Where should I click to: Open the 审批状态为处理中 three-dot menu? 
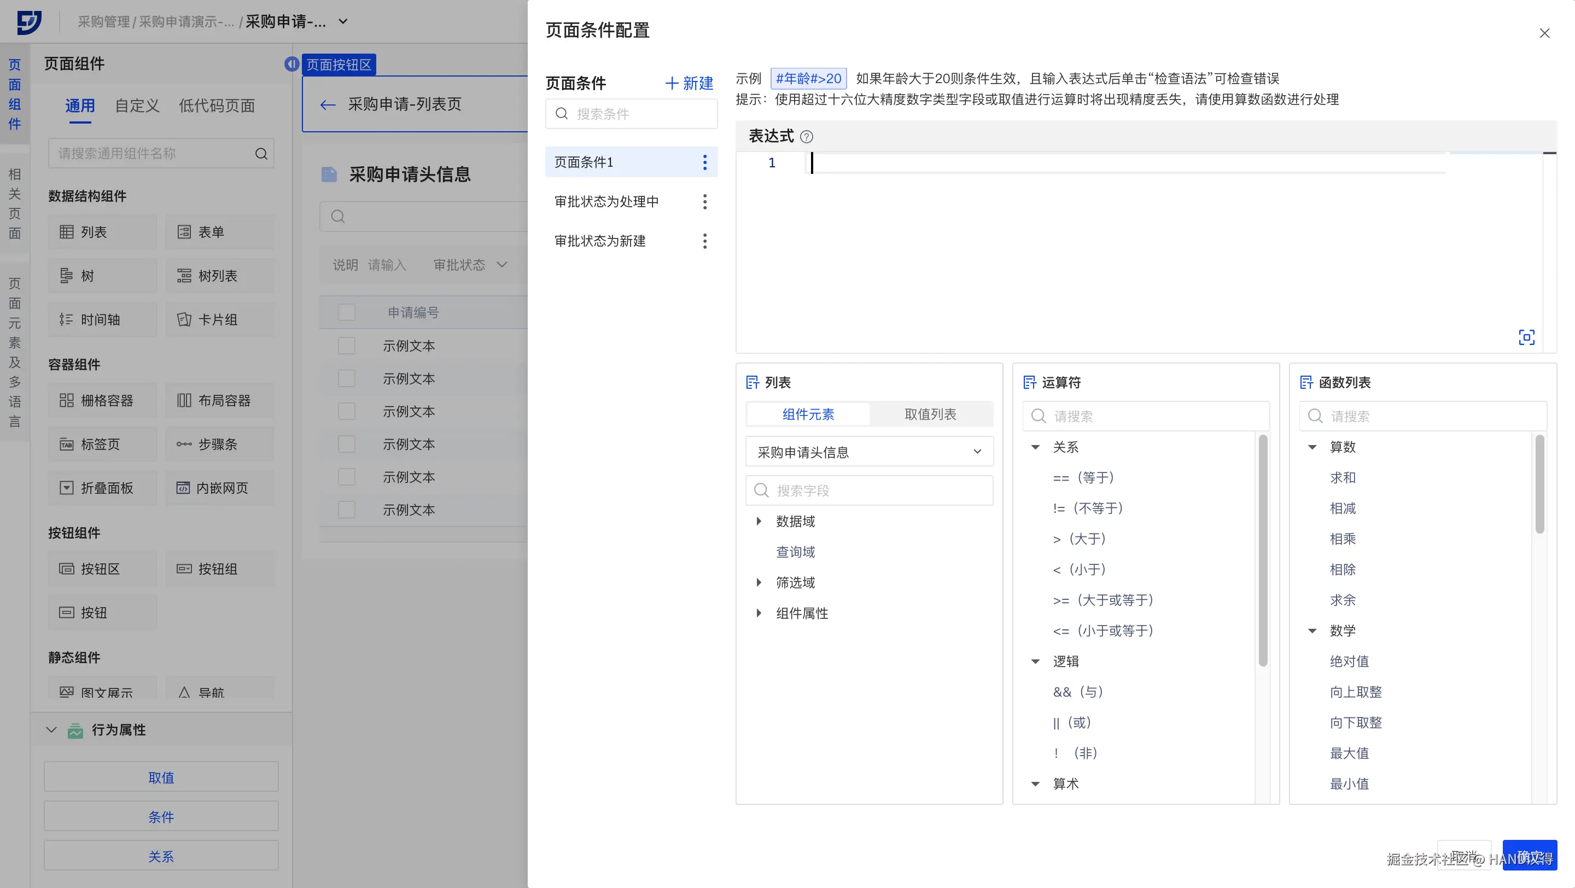[704, 202]
